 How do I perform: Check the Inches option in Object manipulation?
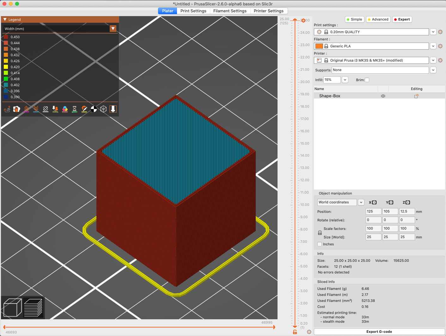point(320,244)
